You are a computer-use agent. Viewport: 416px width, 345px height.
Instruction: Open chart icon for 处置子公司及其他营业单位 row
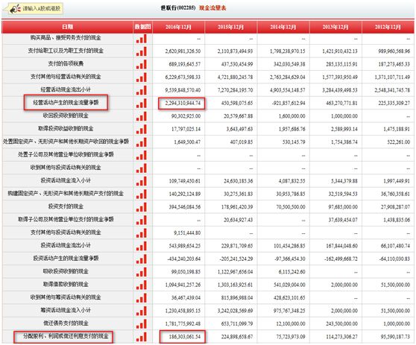(142, 156)
